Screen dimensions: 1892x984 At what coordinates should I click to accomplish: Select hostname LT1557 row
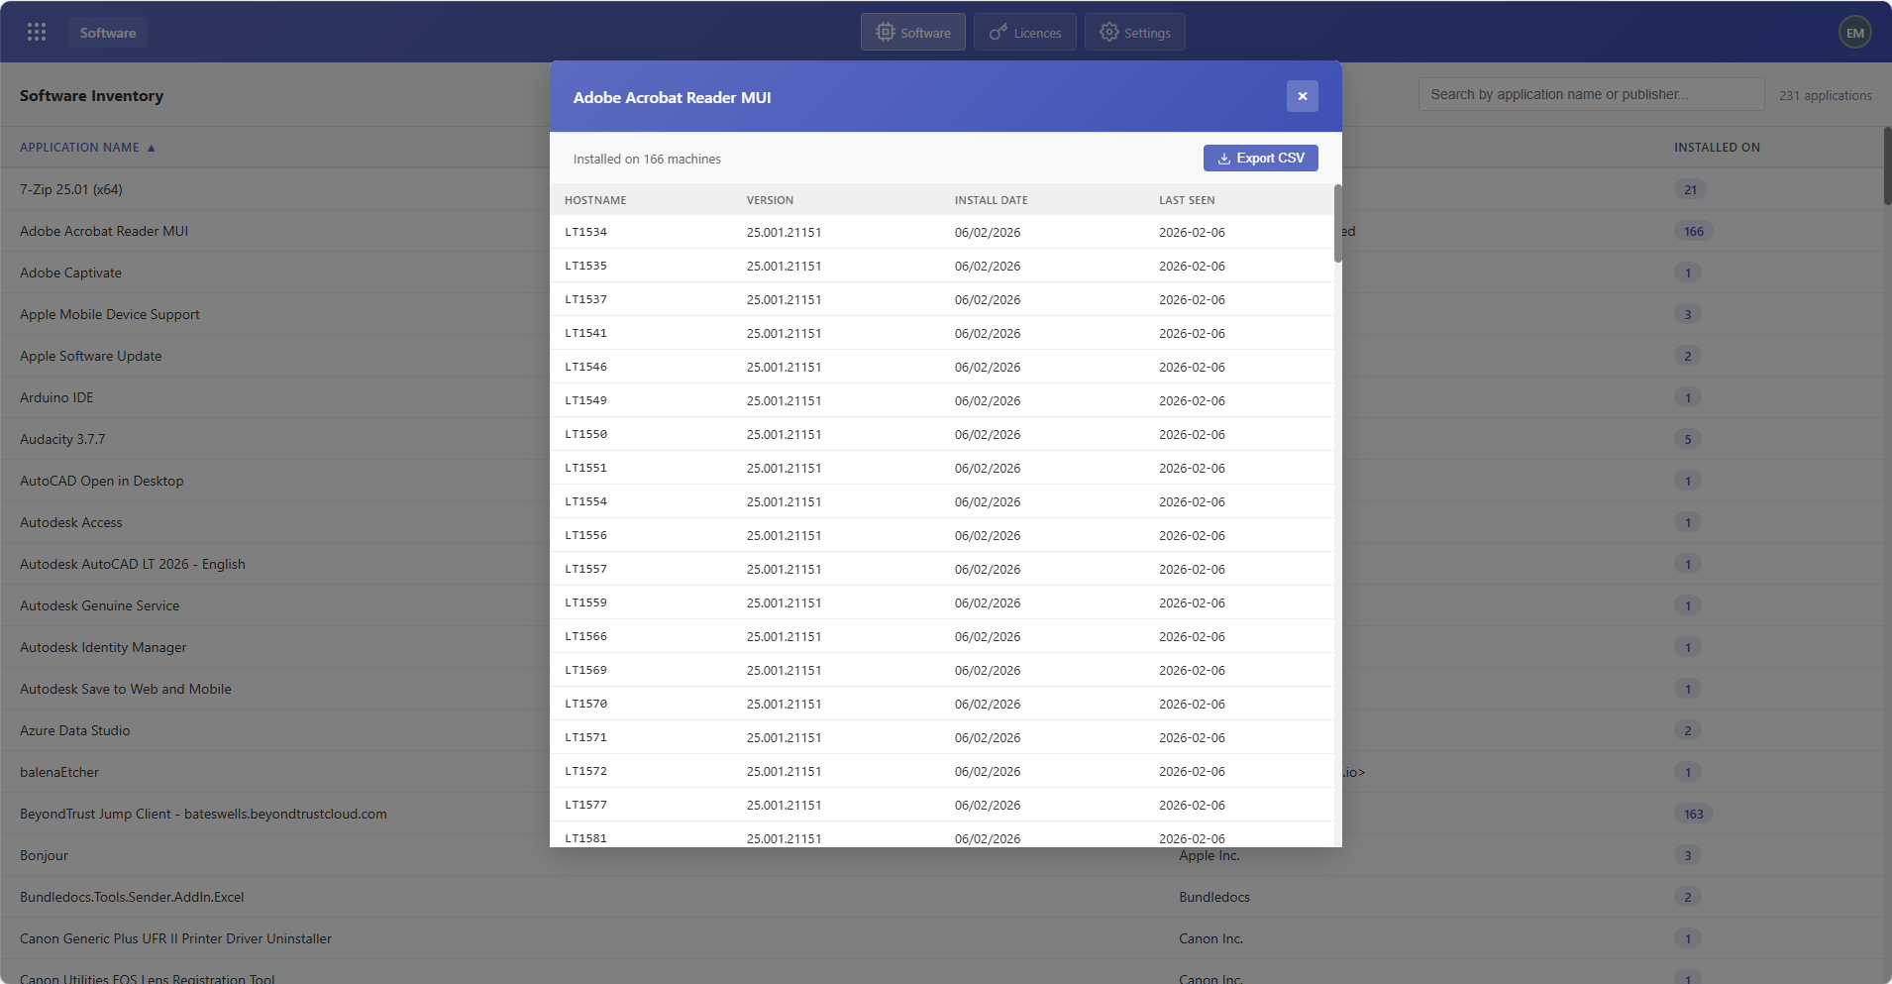click(941, 569)
